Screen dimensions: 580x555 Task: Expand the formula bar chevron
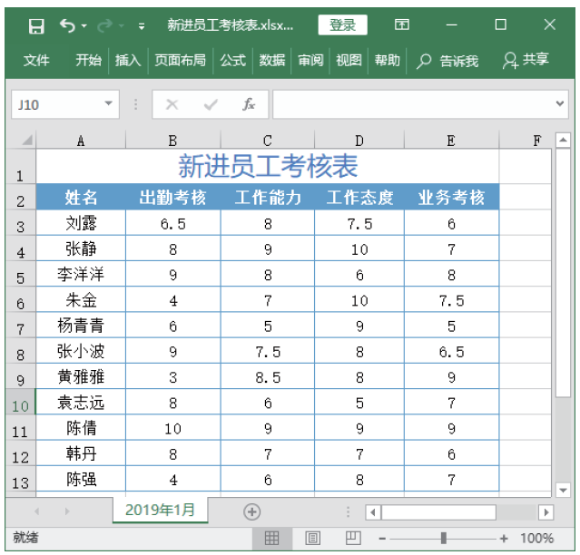(560, 103)
